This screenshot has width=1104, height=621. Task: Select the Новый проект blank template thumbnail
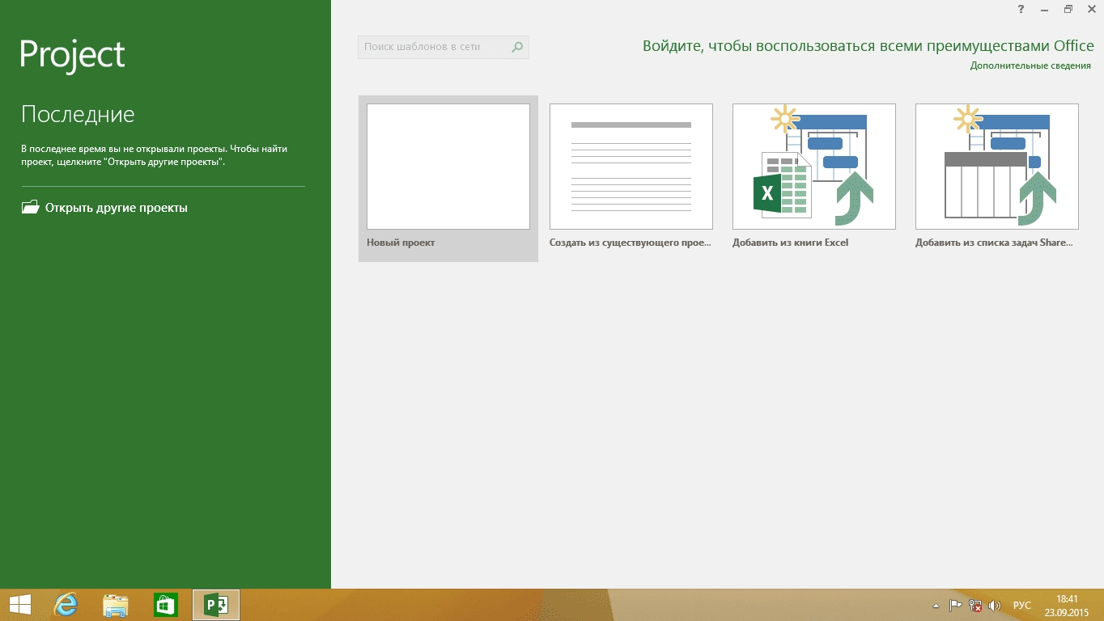click(x=448, y=167)
